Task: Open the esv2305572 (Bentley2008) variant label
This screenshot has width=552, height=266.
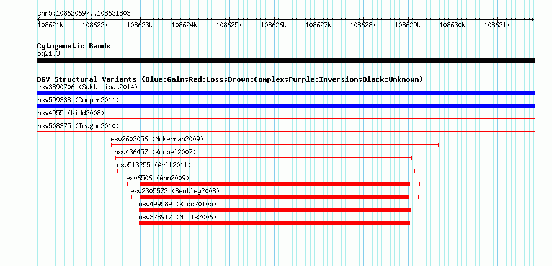Action: click(x=175, y=191)
